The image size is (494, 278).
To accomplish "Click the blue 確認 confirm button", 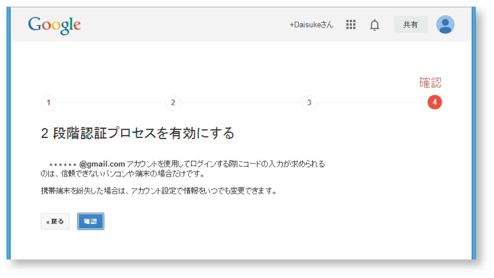I will (x=91, y=222).
